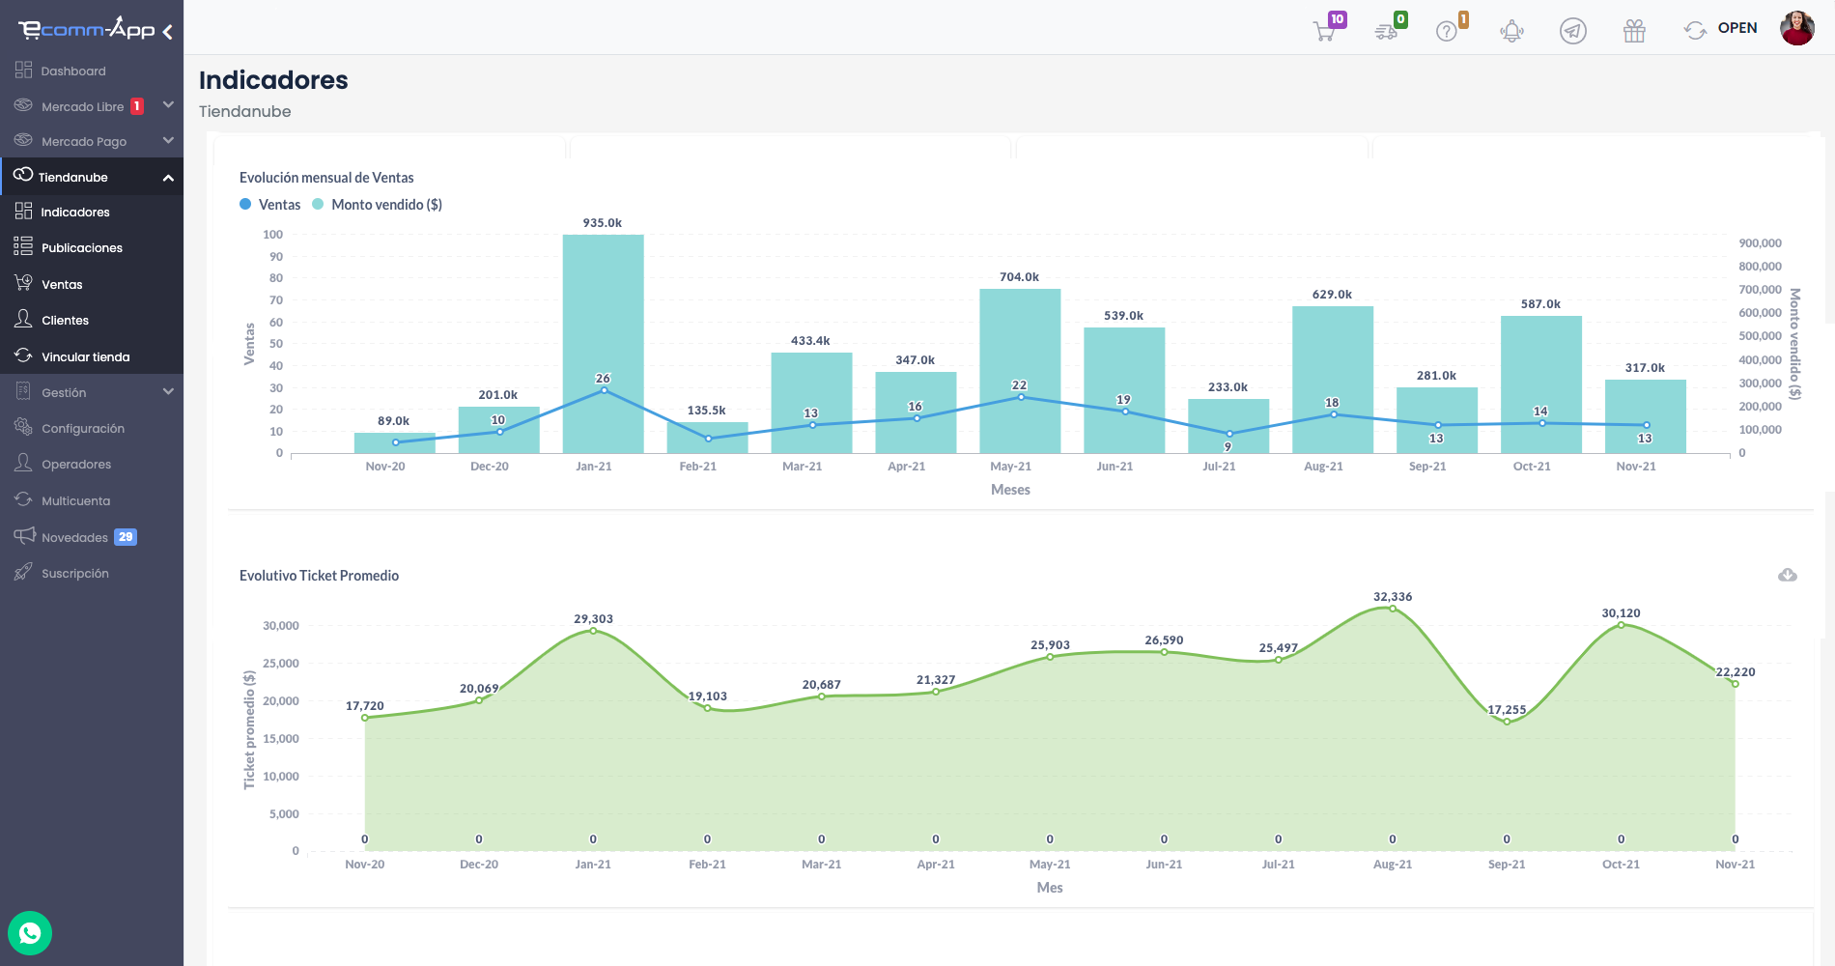Click the May-21 bar labeled 704.0k
The width and height of the screenshot is (1835, 966).
tap(1020, 371)
